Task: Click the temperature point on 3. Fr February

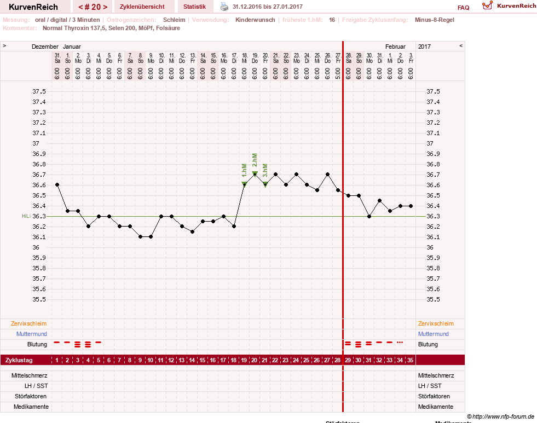Action: pos(411,206)
